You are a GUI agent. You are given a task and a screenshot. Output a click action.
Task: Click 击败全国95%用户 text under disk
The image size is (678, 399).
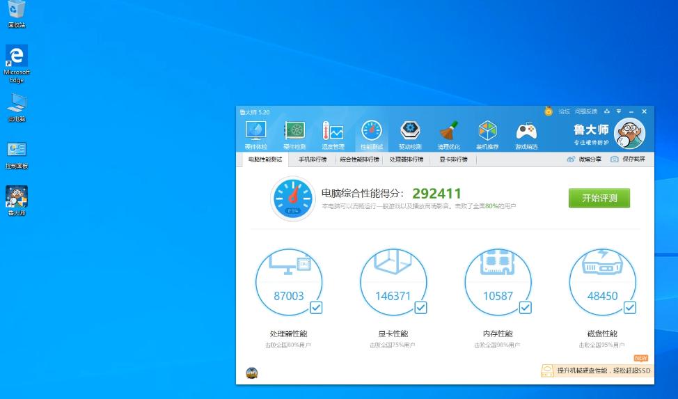pos(601,345)
